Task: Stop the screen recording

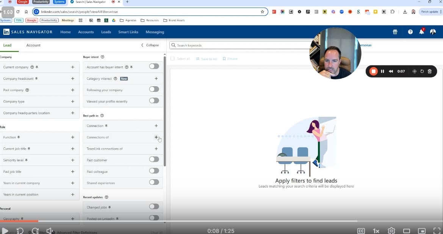Action: [374, 71]
